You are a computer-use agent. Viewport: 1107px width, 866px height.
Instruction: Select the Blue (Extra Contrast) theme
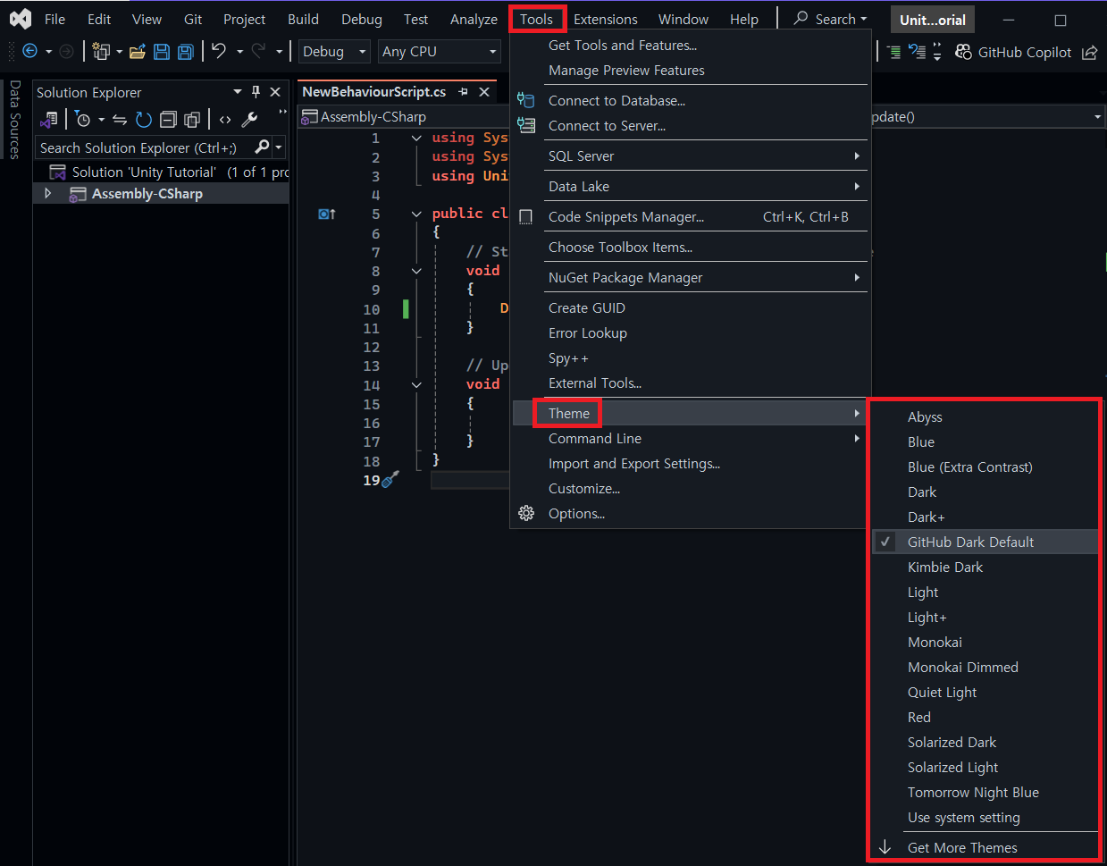[985, 467]
